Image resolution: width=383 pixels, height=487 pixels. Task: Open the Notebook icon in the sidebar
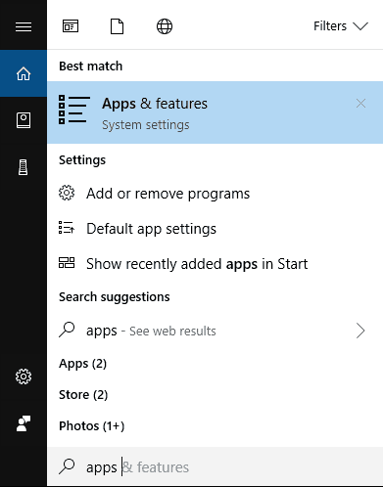point(24,120)
